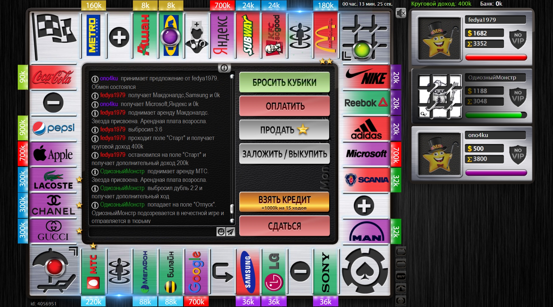
Task: Open the emoji smiley picker in chat
Action: pyautogui.click(x=221, y=232)
